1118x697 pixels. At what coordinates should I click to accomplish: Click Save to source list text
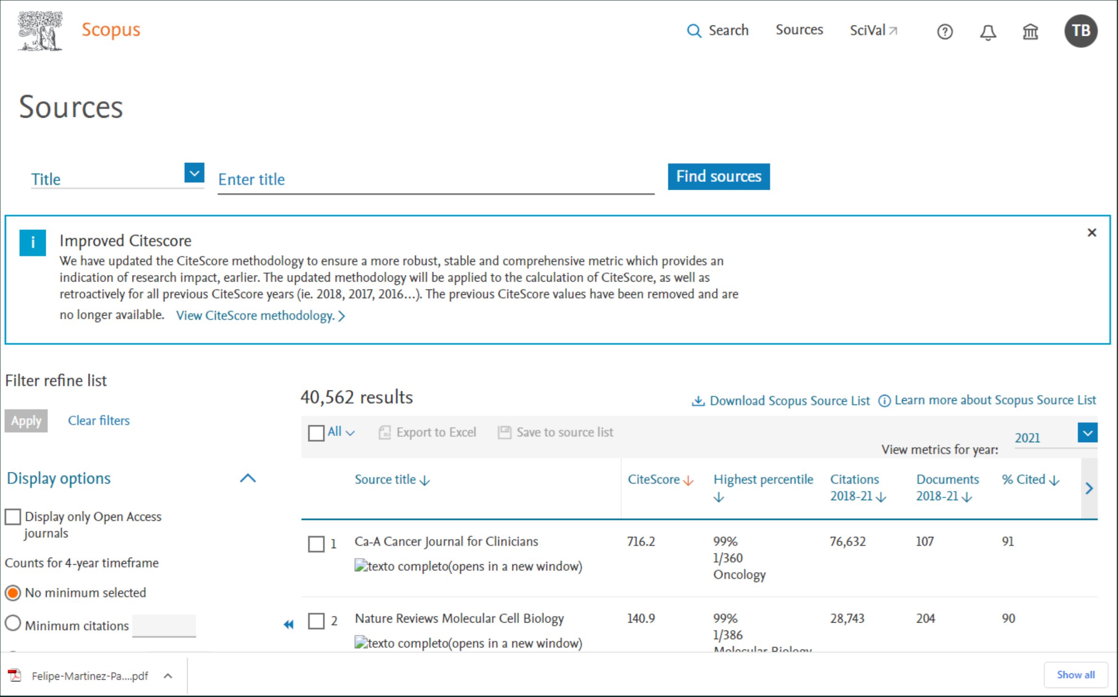(565, 432)
